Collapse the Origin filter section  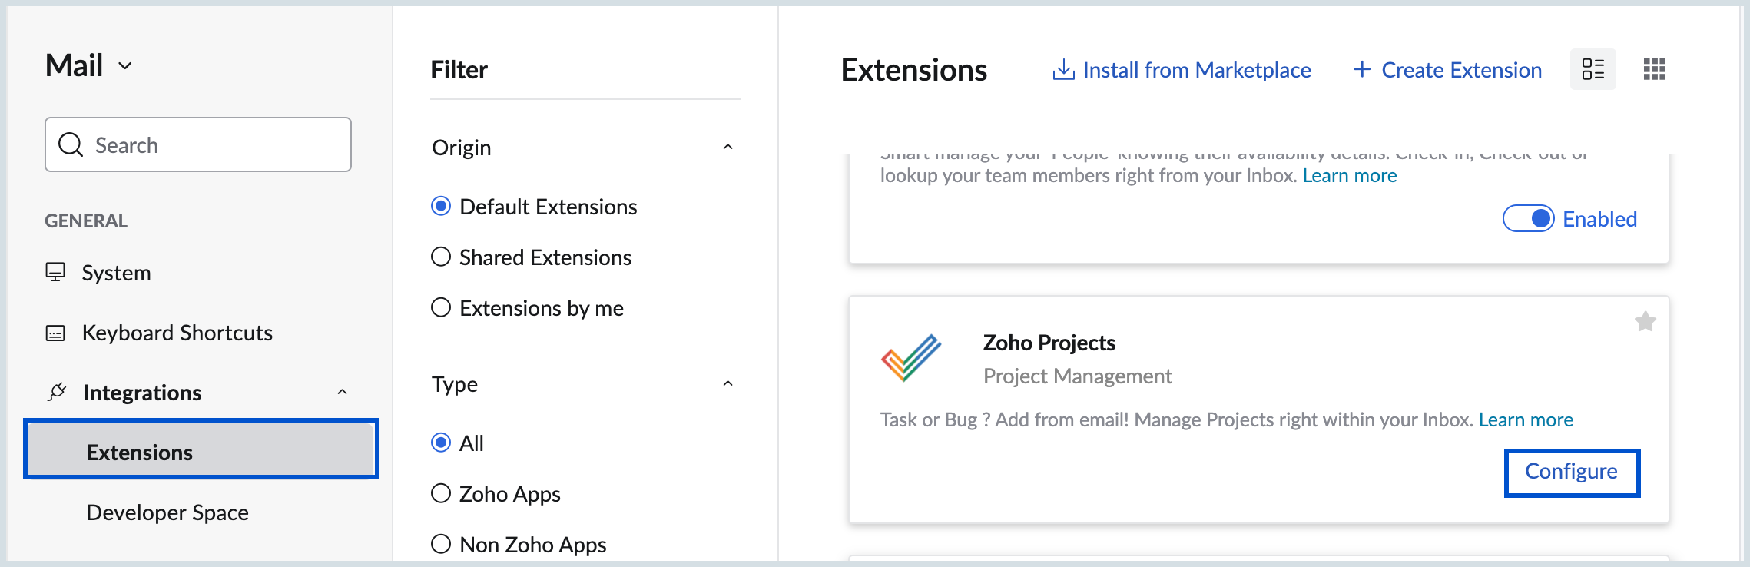728,147
